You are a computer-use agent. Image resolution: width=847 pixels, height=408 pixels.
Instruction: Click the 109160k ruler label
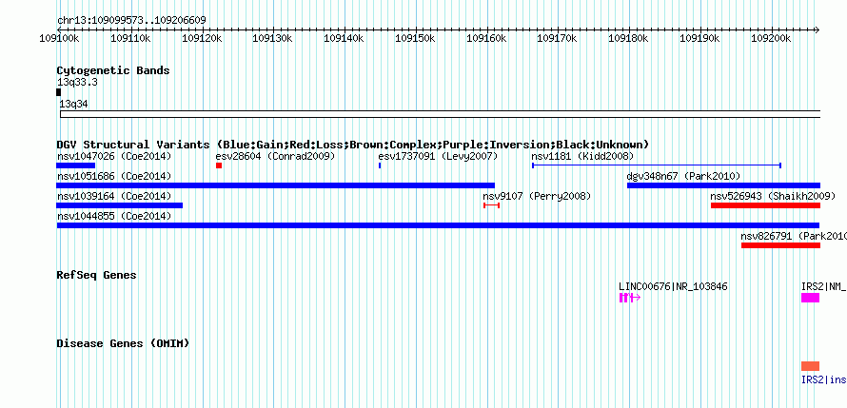coord(486,38)
